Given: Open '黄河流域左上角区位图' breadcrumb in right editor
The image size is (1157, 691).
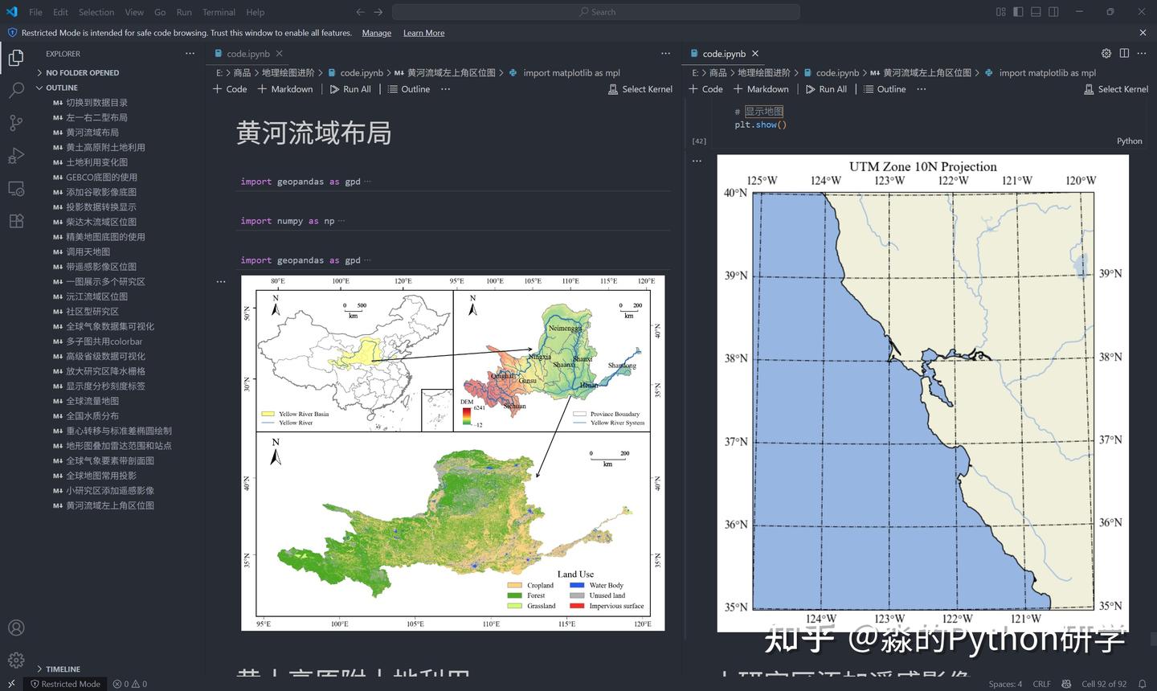Looking at the screenshot, I should coord(927,73).
